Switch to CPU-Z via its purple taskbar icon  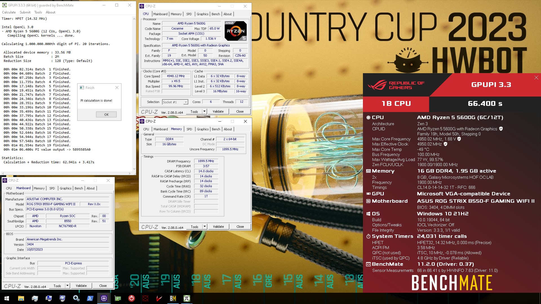104,298
